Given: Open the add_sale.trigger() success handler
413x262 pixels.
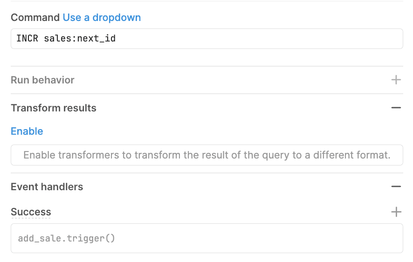Looking at the screenshot, I should [206, 238].
